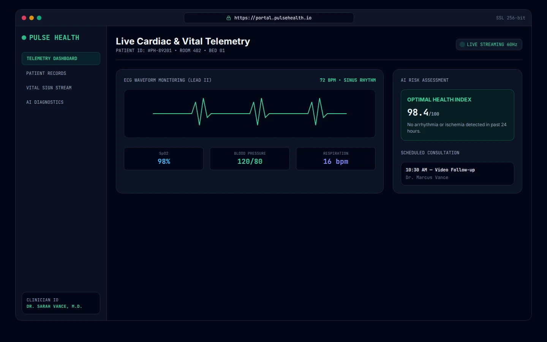Viewport: 547px width, 342px height.
Task: Click the PULSE HEALTH brand title
Action: (54, 38)
